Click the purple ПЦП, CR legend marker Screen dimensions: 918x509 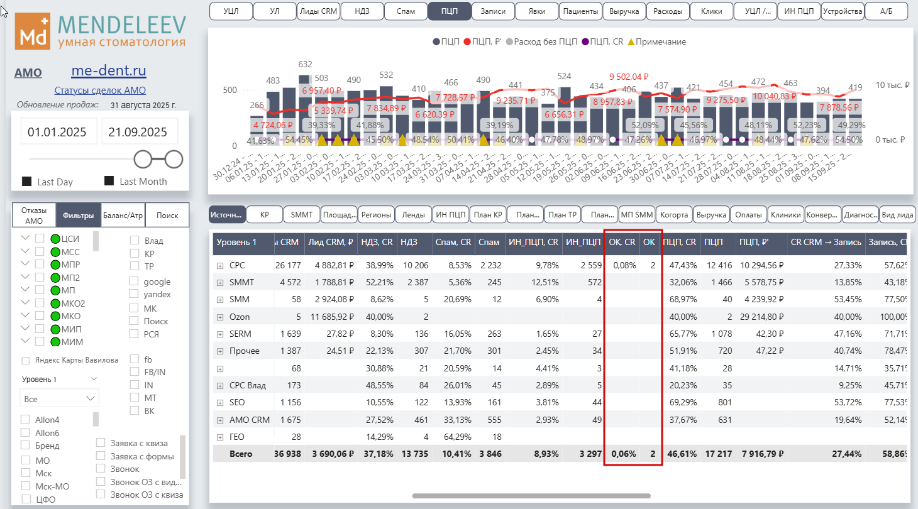pos(585,42)
